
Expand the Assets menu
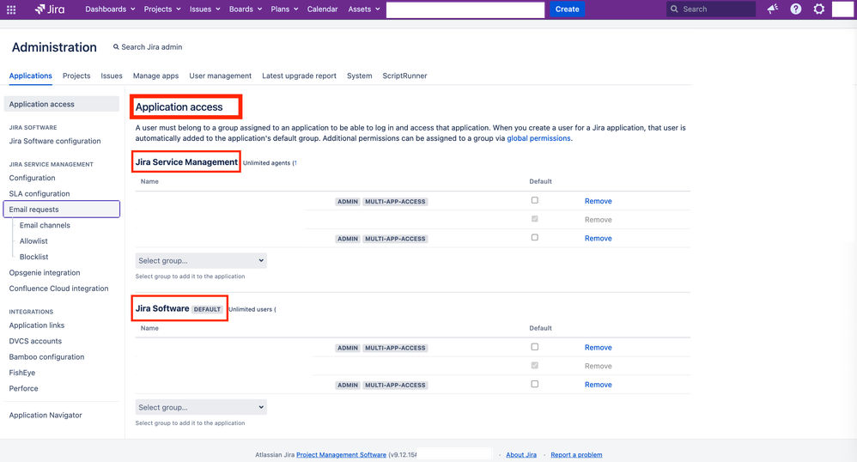coord(364,9)
